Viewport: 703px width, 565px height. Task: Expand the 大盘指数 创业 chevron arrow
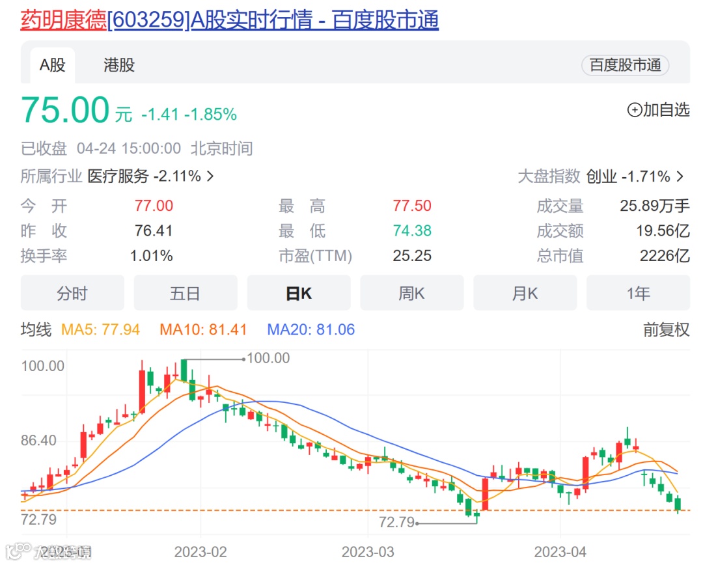680,176
